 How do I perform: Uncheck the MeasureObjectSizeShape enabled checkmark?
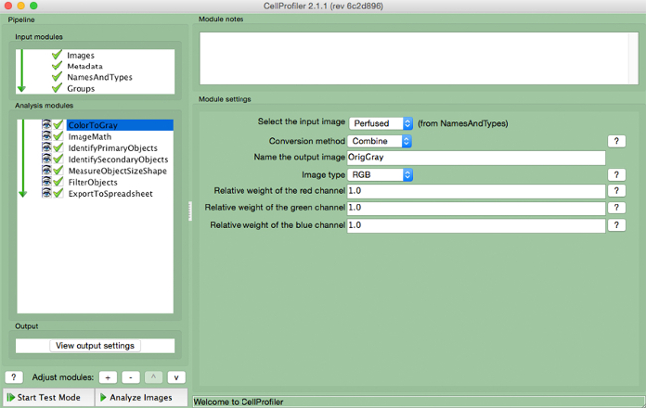pos(58,171)
